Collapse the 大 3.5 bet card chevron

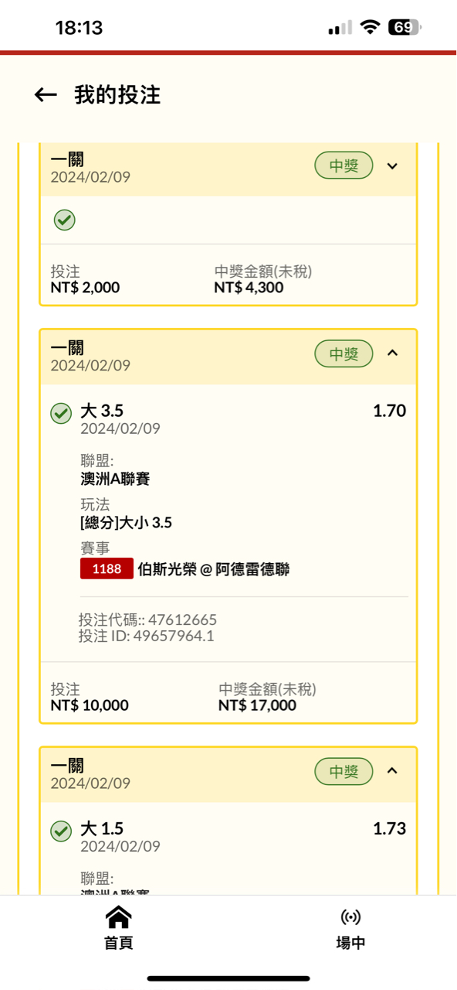tap(392, 353)
